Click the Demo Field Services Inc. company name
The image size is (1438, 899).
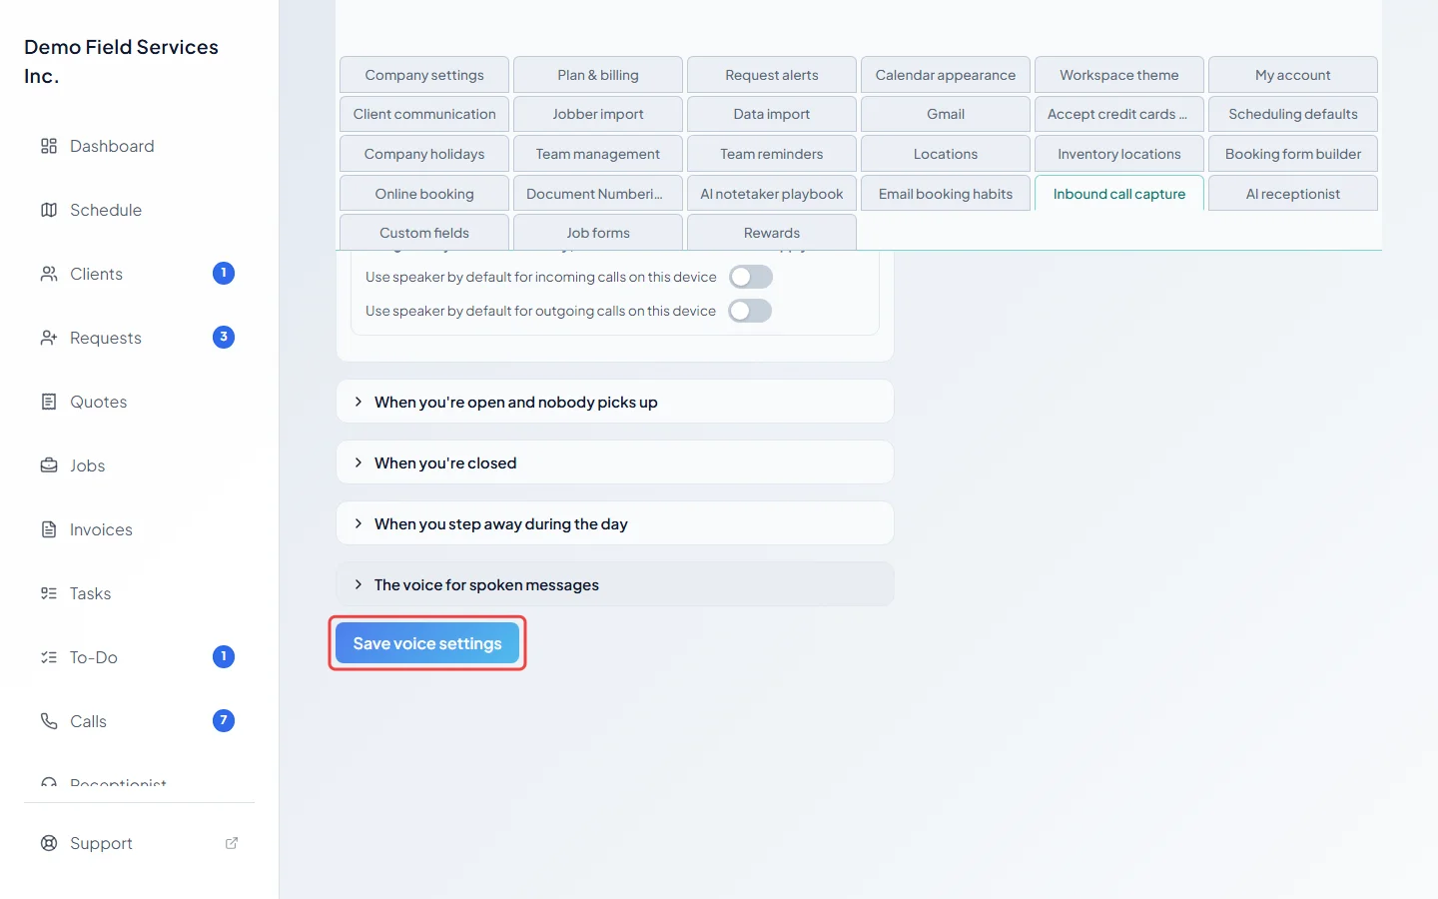(x=121, y=62)
